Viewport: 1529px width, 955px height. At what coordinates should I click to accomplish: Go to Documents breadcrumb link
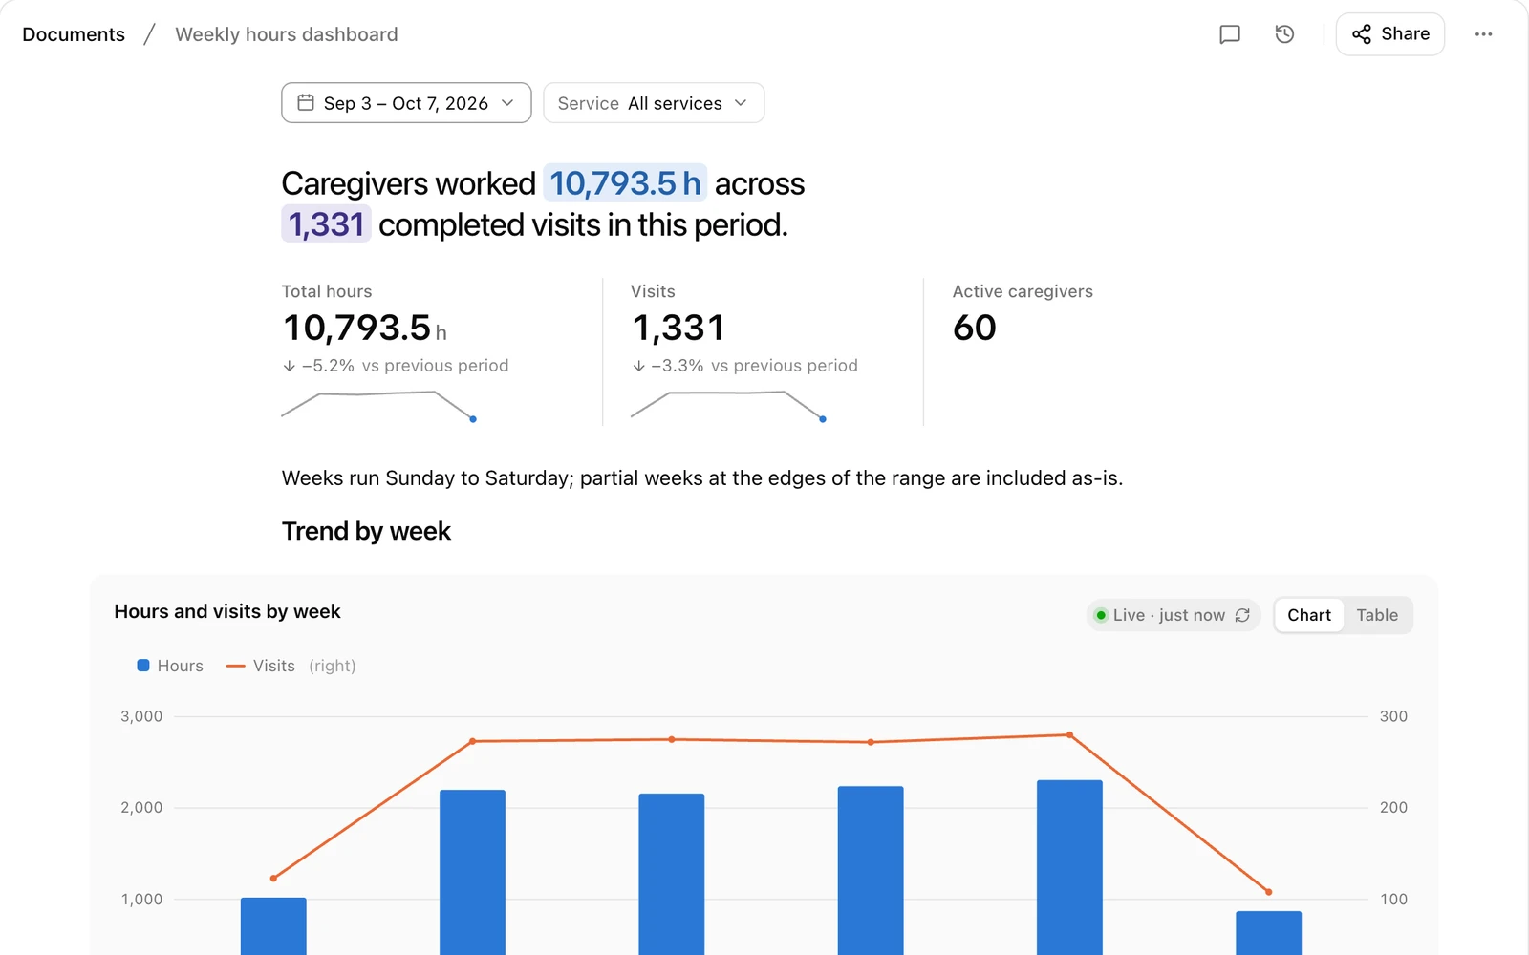[74, 34]
